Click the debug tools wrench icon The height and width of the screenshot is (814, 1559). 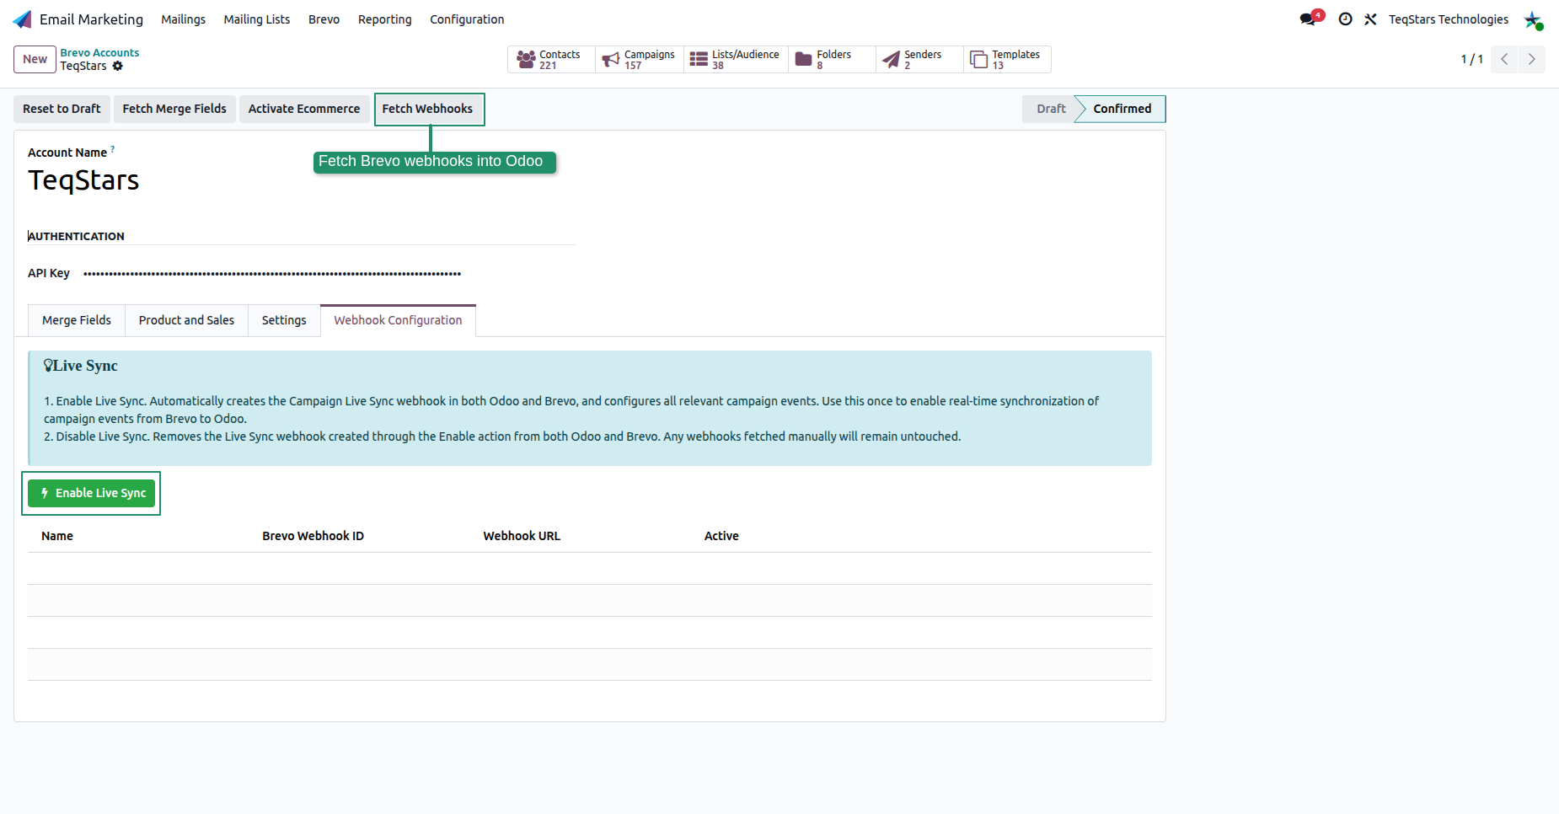pyautogui.click(x=1371, y=19)
